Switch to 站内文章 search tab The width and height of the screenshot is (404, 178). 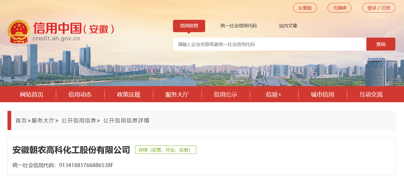[288, 26]
